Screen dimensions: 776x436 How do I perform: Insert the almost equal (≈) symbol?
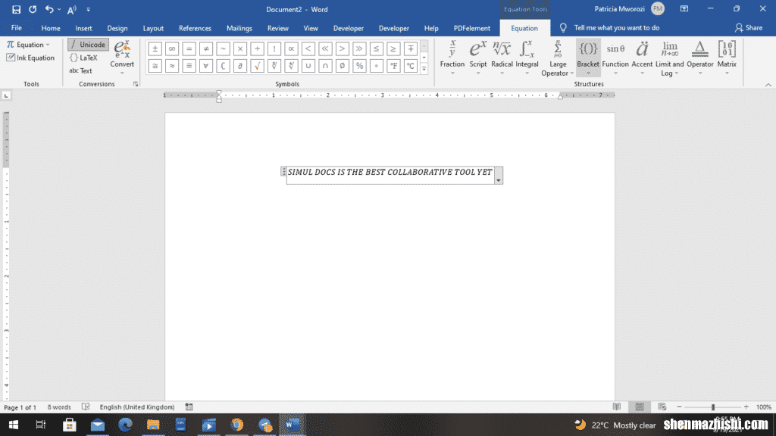(x=172, y=66)
